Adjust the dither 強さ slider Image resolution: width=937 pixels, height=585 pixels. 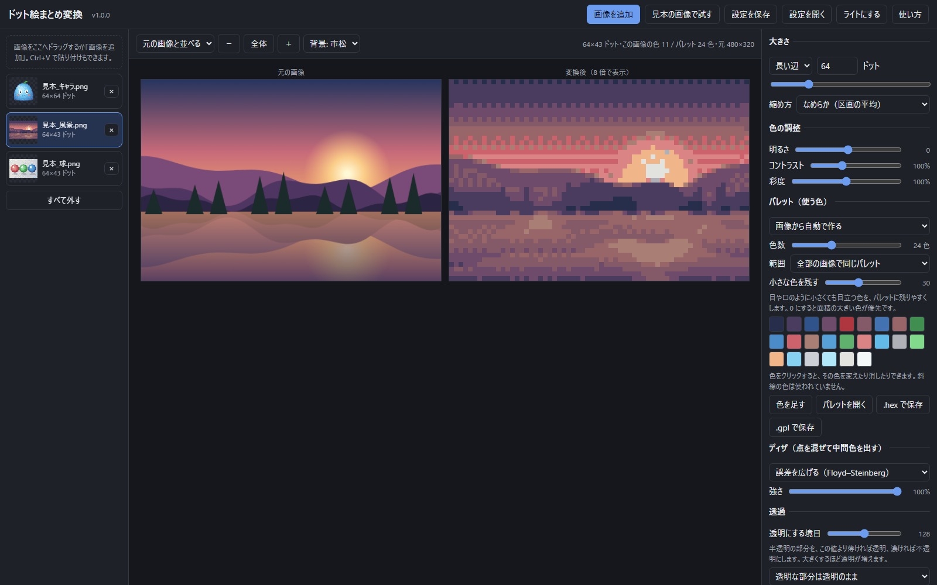[x=844, y=491]
